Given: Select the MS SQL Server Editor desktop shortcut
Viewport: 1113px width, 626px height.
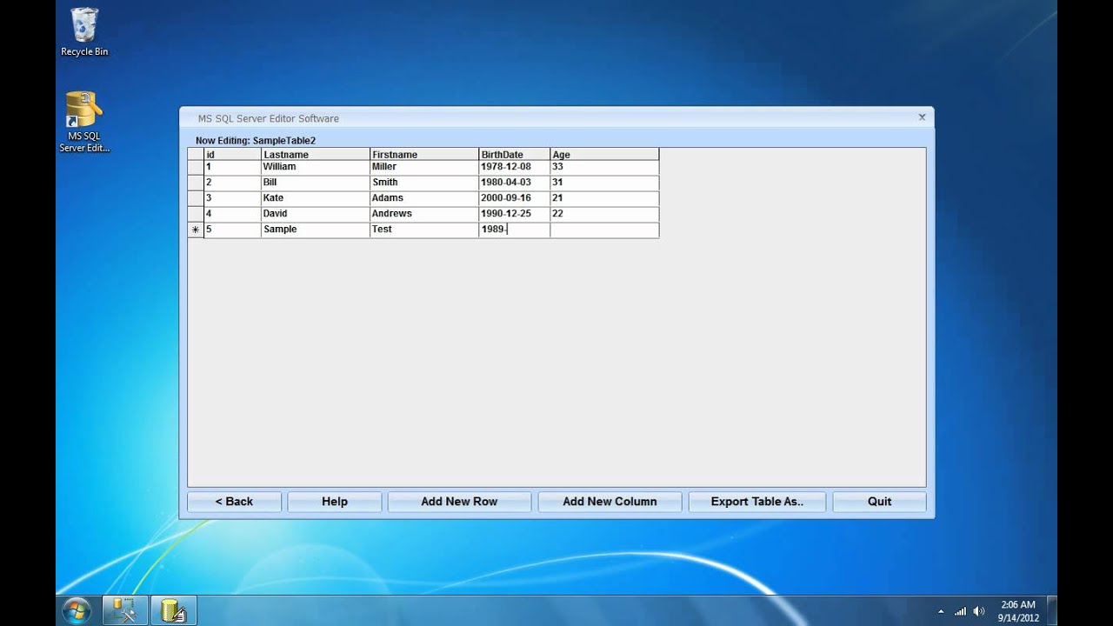Looking at the screenshot, I should [84, 122].
